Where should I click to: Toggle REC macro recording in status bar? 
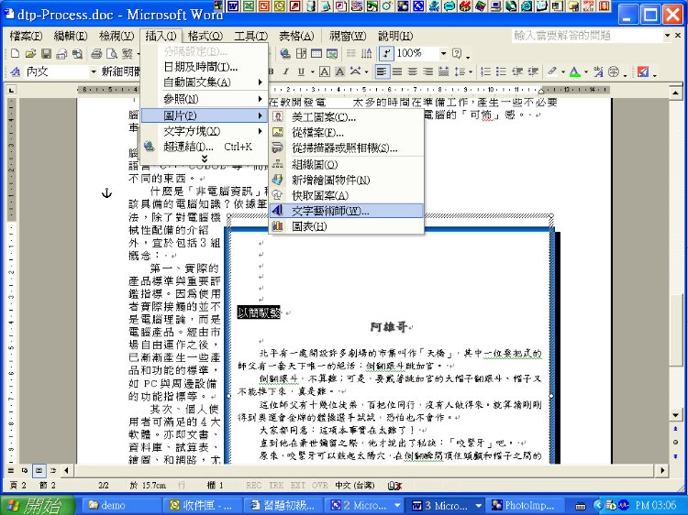[x=253, y=485]
